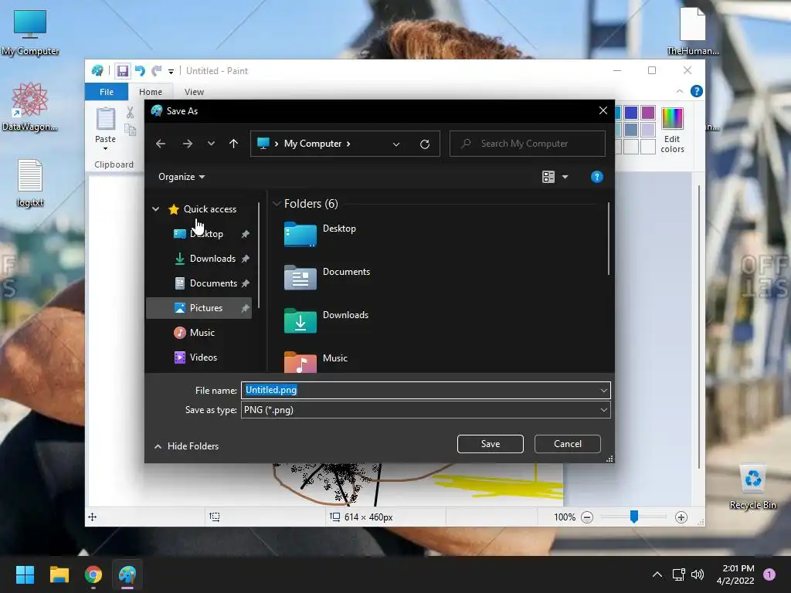The width and height of the screenshot is (791, 593).
Task: Click the Change your view icon
Action: pyautogui.click(x=548, y=177)
